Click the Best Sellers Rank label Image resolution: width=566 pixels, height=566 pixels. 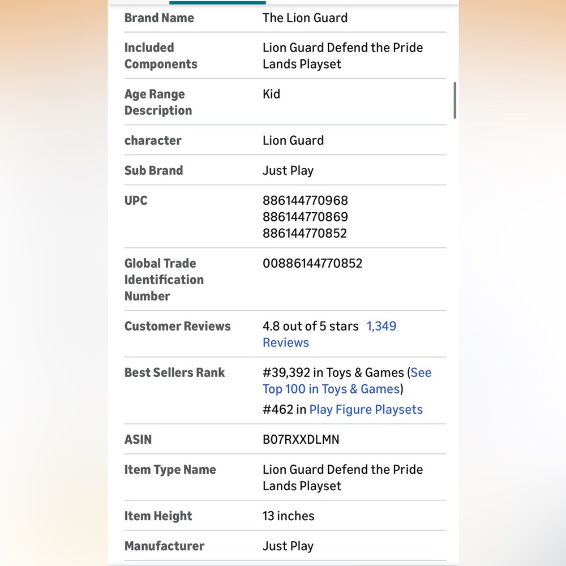coord(174,373)
